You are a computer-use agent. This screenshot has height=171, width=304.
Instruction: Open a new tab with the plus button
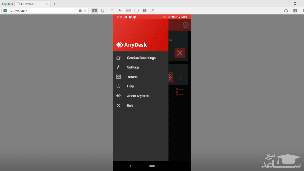coord(54,4)
